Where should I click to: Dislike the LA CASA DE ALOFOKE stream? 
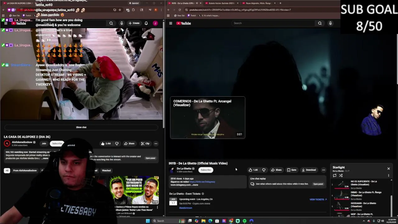tap(117, 143)
